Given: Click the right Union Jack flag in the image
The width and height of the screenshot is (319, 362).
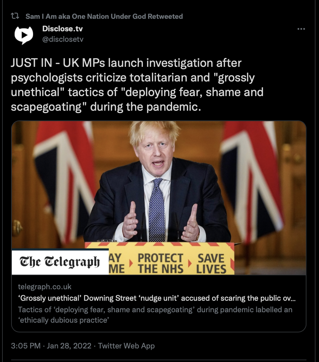Looking at the screenshot, I should (252, 180).
